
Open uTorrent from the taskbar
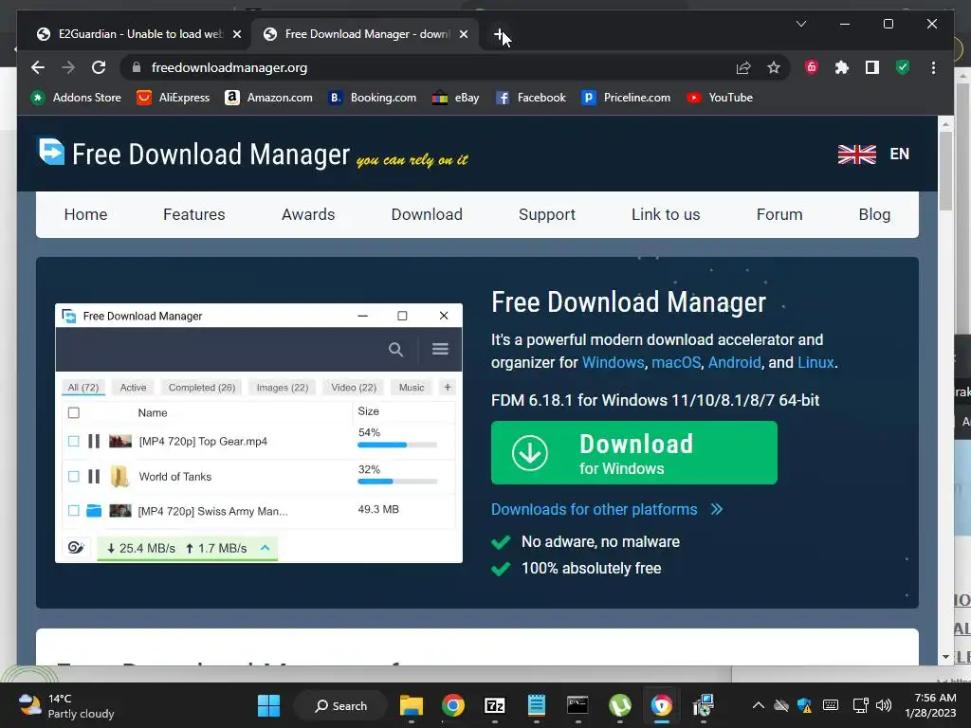(x=620, y=705)
